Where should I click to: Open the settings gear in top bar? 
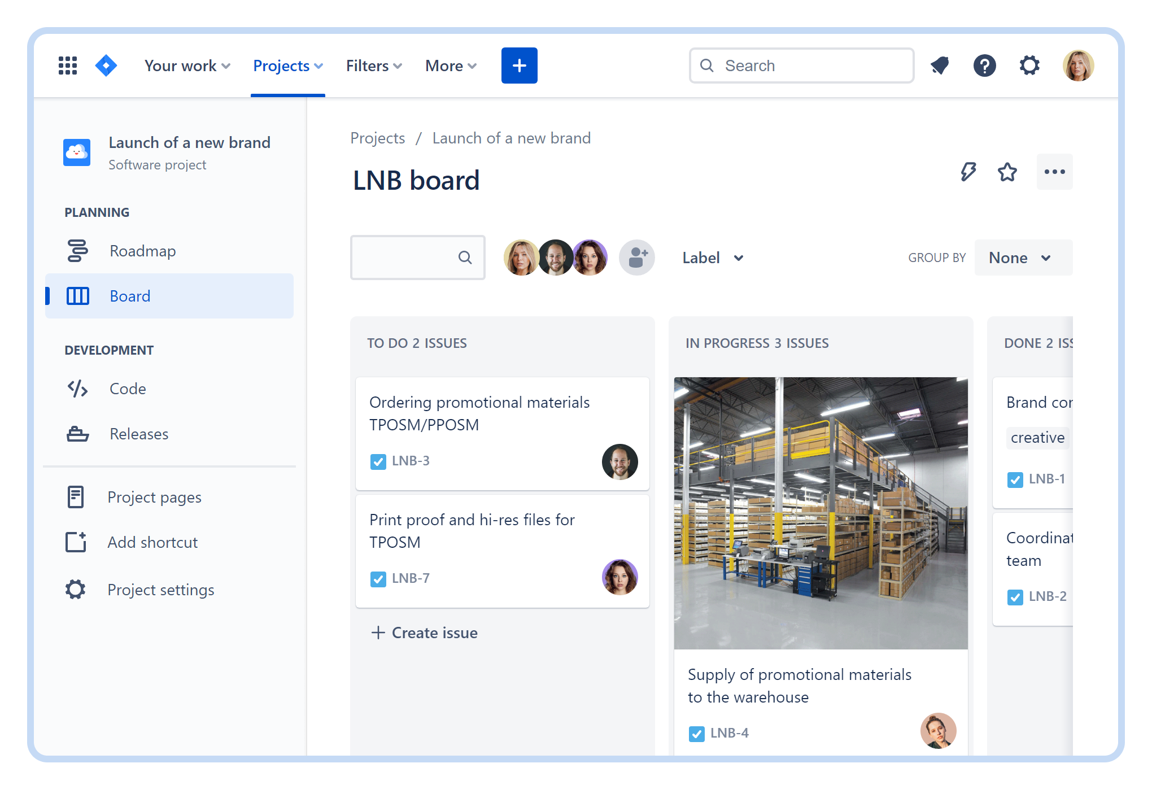coord(1029,66)
